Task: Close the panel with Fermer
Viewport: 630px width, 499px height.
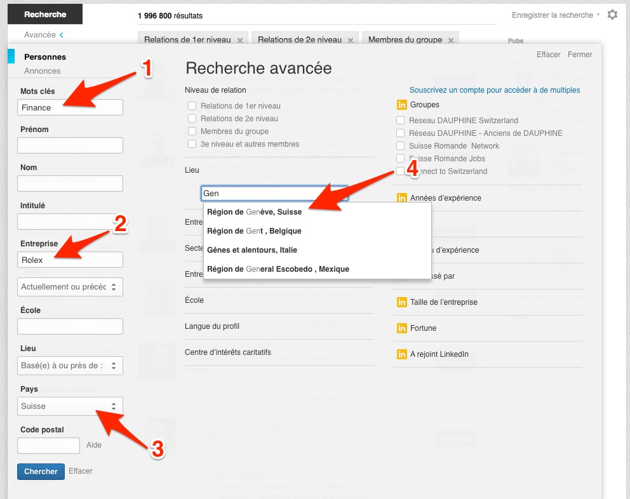Action: point(580,55)
